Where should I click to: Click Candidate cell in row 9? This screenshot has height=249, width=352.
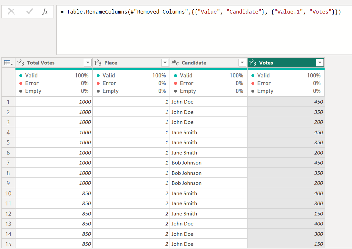(x=209, y=183)
